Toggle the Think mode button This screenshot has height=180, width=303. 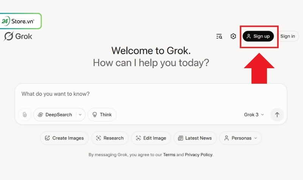[x=102, y=115]
